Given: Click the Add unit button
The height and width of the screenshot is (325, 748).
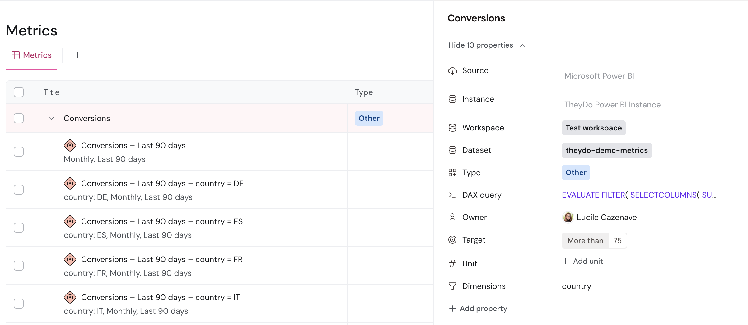Looking at the screenshot, I should (582, 261).
